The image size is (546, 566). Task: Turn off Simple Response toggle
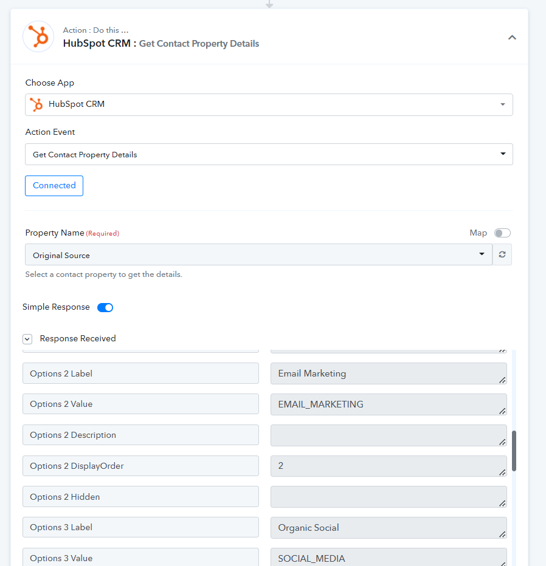click(105, 307)
